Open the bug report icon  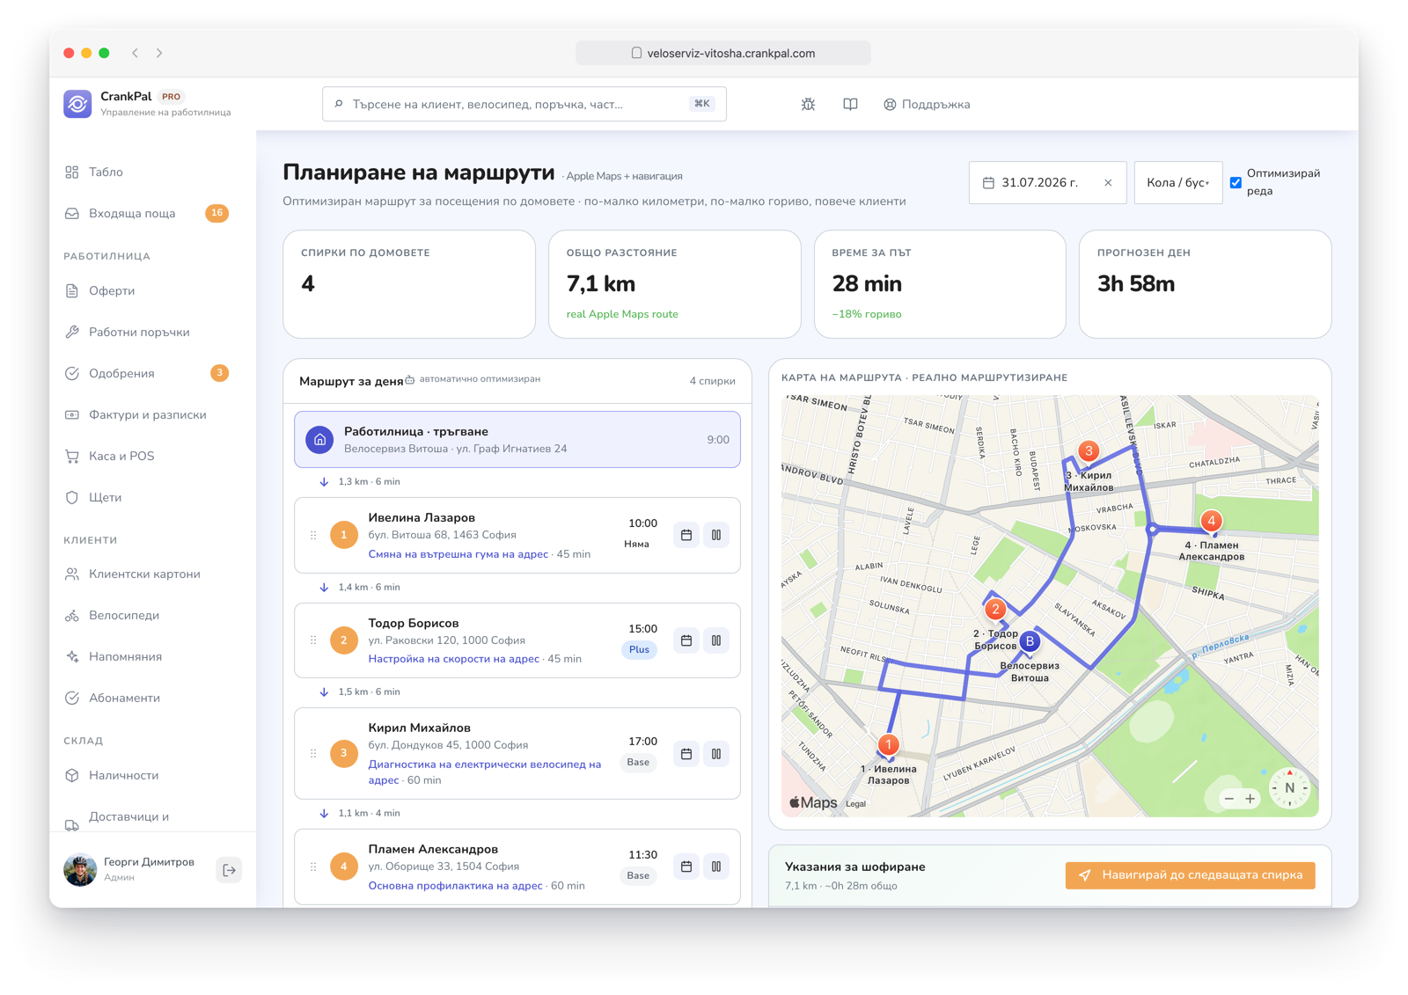(x=808, y=105)
